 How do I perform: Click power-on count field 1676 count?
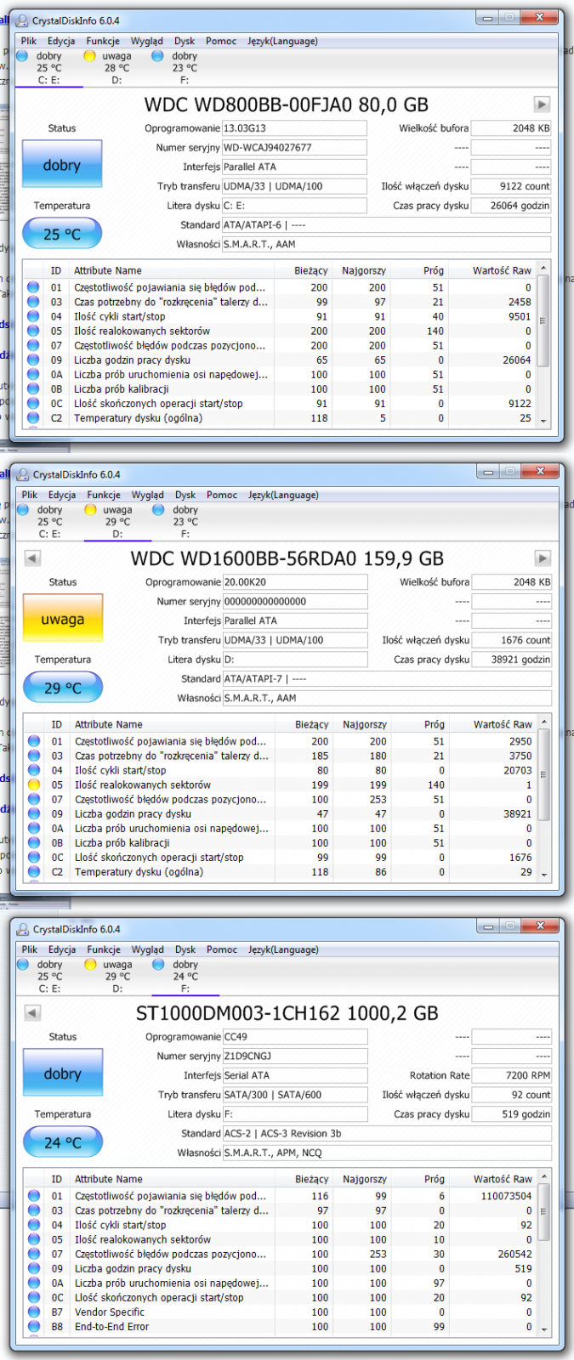tap(512, 640)
